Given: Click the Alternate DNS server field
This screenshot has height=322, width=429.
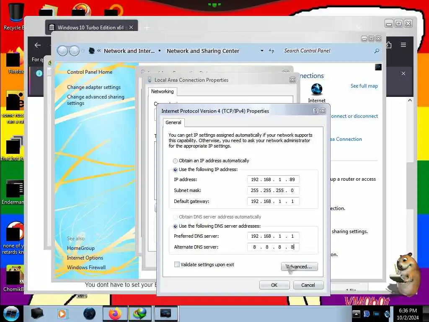Looking at the screenshot, I should [273, 247].
